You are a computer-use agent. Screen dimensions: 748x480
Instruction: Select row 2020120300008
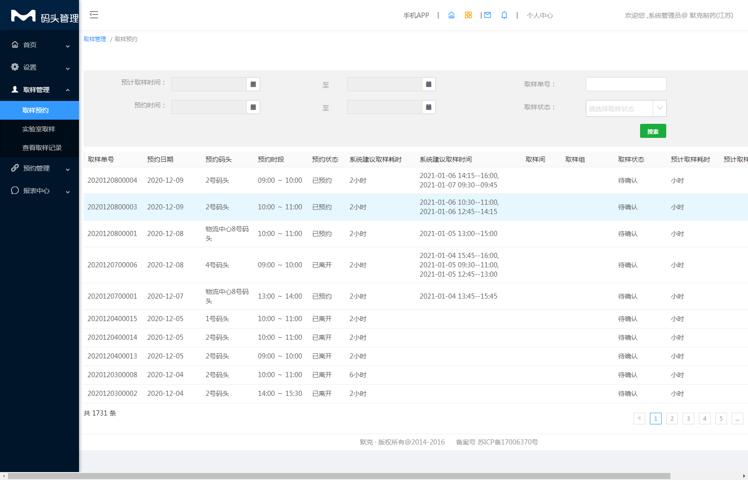416,375
